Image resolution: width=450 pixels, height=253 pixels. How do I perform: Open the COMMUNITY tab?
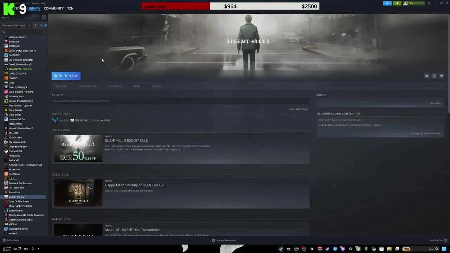tap(54, 8)
